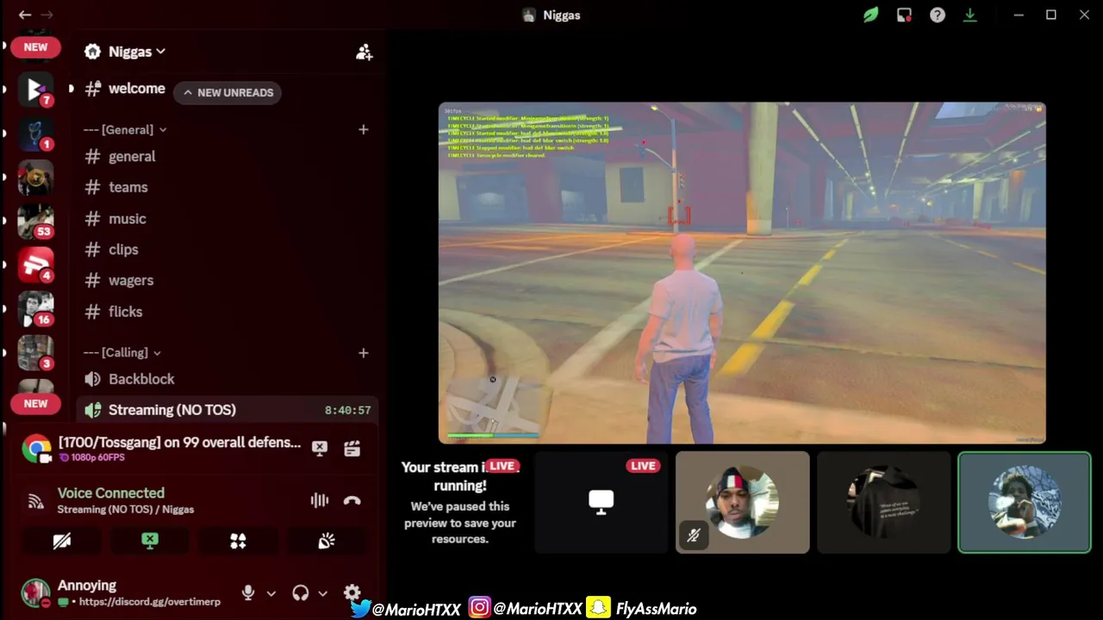The image size is (1103, 620).
Task: Mute the microphone
Action: pos(248,592)
